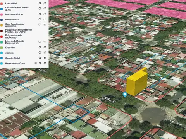Show info for Línea de Edificación Particularizada
This screenshot has height=139, width=186.
tap(40, 42)
